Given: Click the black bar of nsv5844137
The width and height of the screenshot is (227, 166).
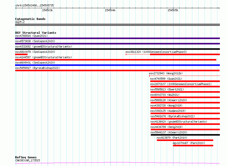Looking at the screenshot, I should 185,135.
